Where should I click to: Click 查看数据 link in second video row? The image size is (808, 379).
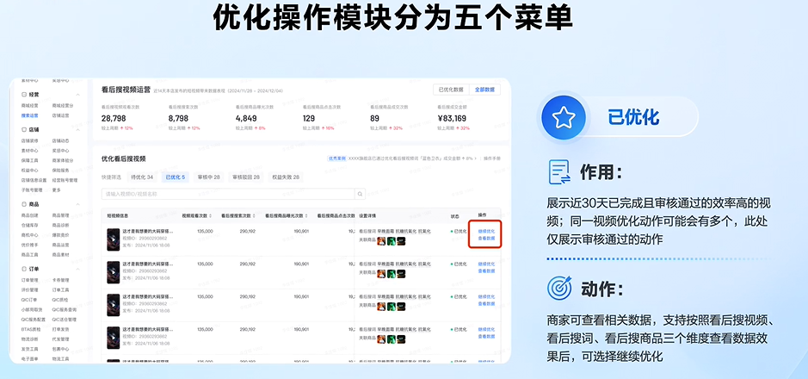pos(486,270)
